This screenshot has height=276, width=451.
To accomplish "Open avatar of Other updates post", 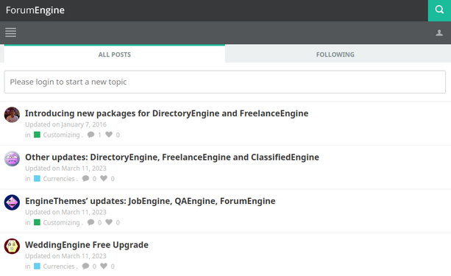I will (x=12, y=158).
